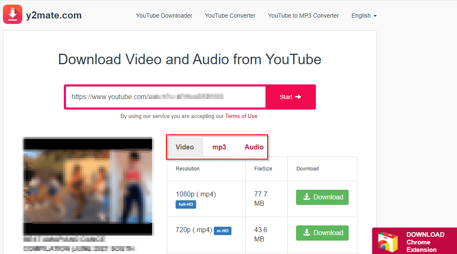This screenshot has height=254, width=457.
Task: Open the Terms of Use link
Action: (x=241, y=116)
